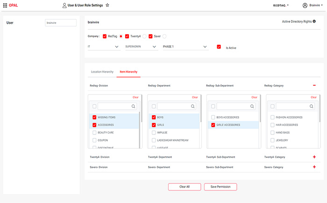Open the apps grid menu icon

pyautogui.click(x=5, y=5)
